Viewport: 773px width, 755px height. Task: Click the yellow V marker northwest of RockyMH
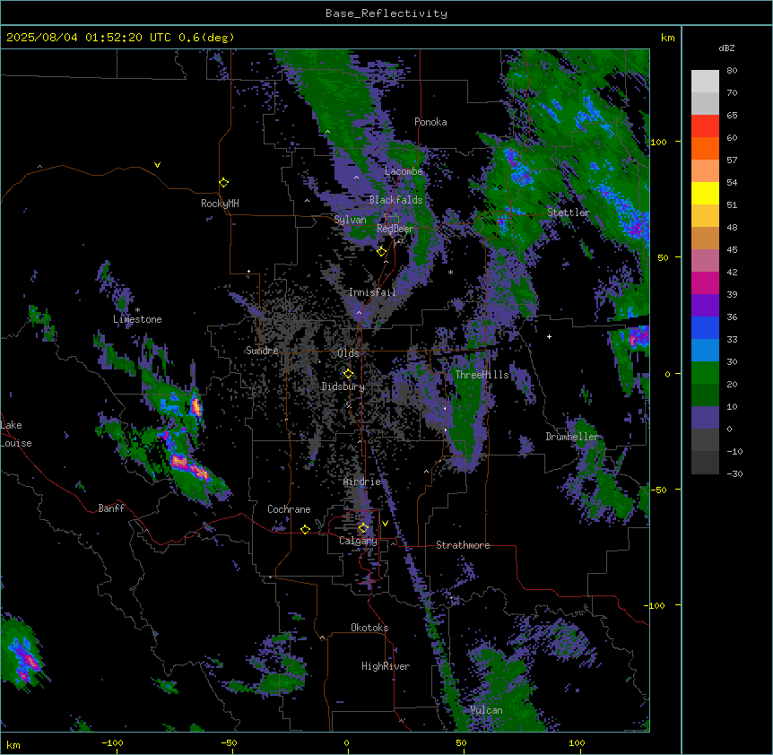point(157,165)
